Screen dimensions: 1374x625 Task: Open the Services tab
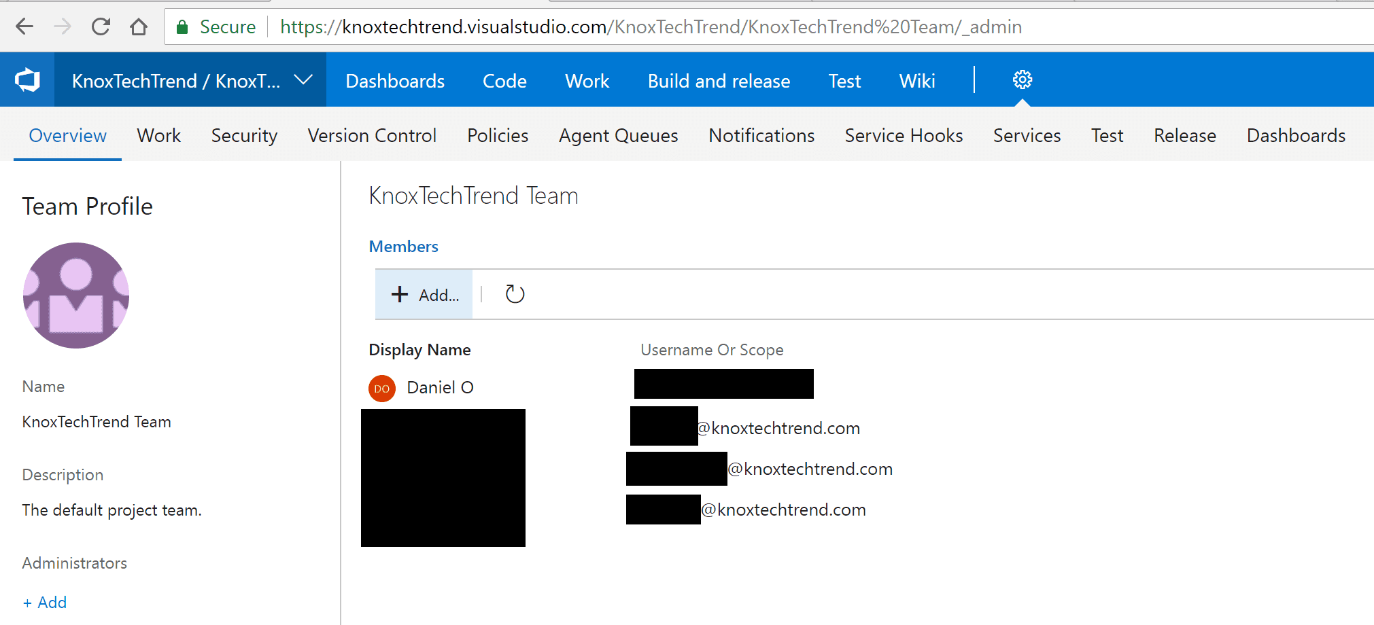pyautogui.click(x=1027, y=135)
